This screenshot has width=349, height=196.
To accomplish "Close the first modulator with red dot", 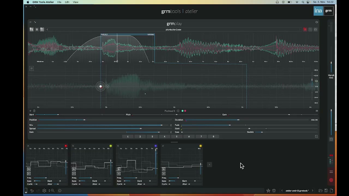I will click(x=28, y=146).
